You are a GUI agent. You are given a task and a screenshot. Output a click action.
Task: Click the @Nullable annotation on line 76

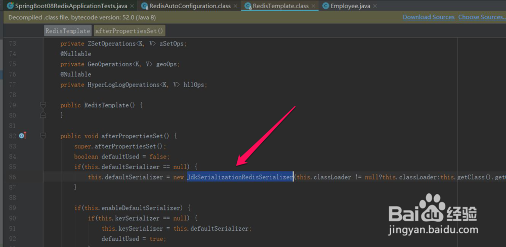[x=75, y=74]
